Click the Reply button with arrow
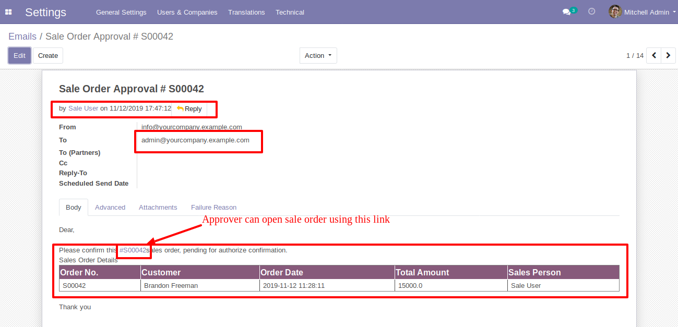The height and width of the screenshot is (327, 678). 189,109
